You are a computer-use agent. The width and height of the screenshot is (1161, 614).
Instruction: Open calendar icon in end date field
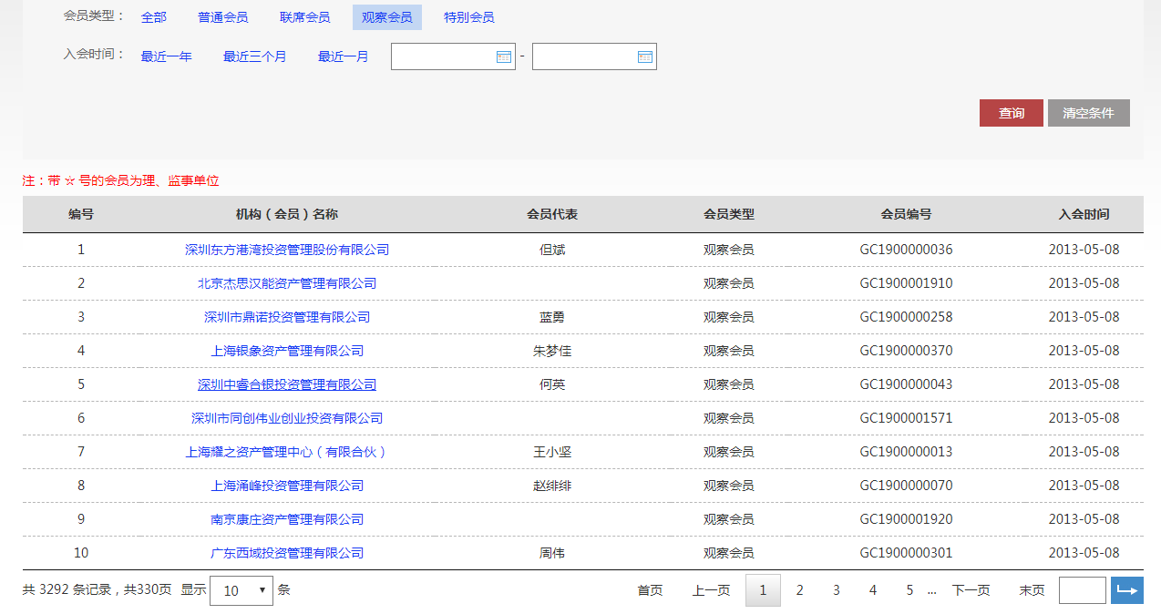pos(645,56)
